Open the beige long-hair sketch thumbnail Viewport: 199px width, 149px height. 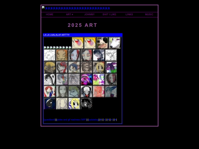[x=62, y=104]
